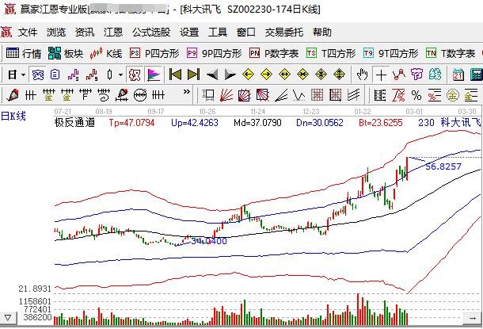Select the black angle lines tool
Viewport: 483px width, 329px height.
pos(281,95)
